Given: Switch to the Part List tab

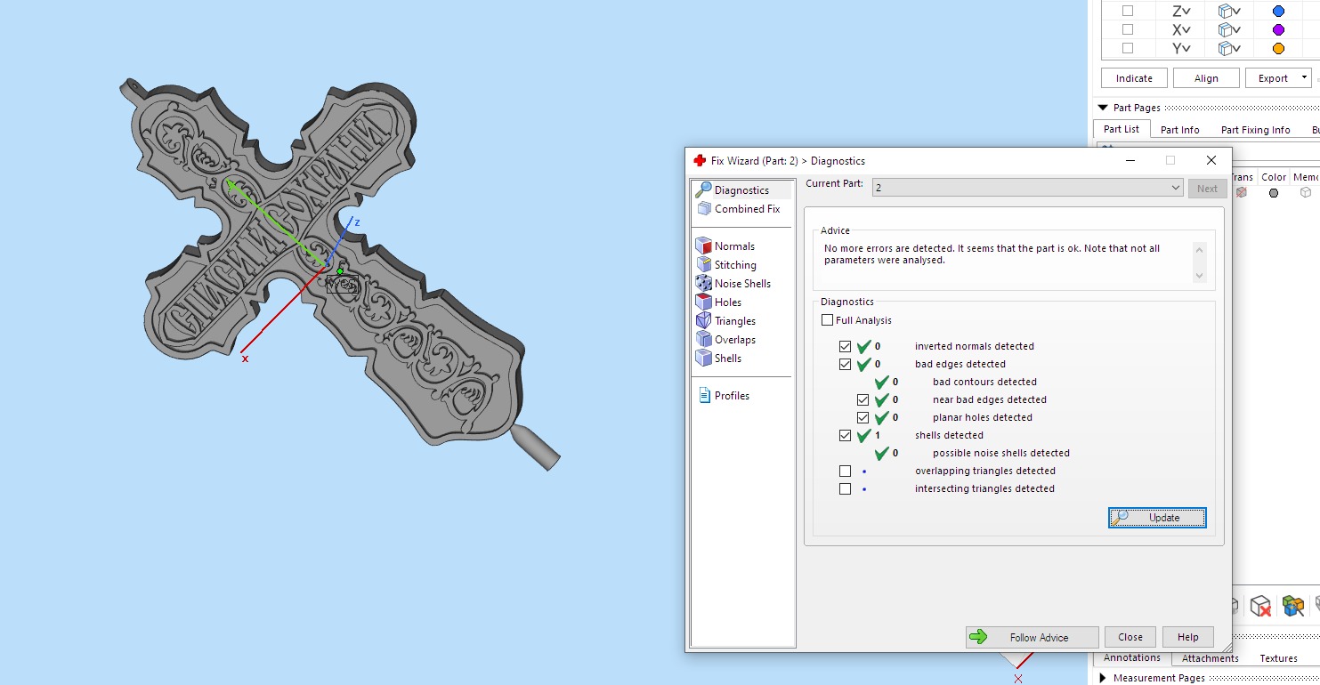Looking at the screenshot, I should (1122, 129).
